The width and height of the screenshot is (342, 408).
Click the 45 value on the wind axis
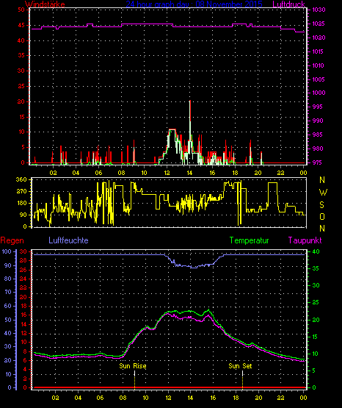pyautogui.click(x=21, y=25)
